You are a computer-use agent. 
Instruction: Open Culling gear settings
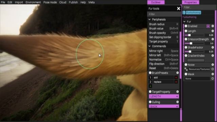[177, 102]
